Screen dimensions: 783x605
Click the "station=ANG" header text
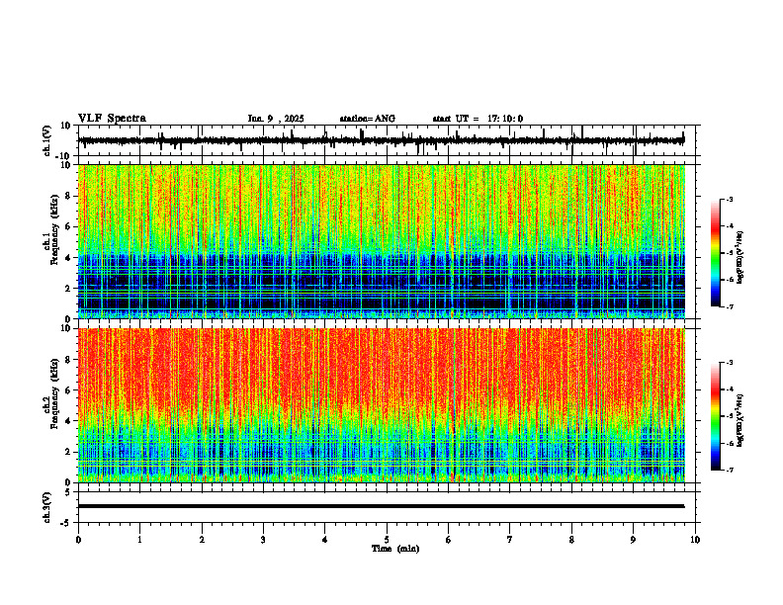367,119
